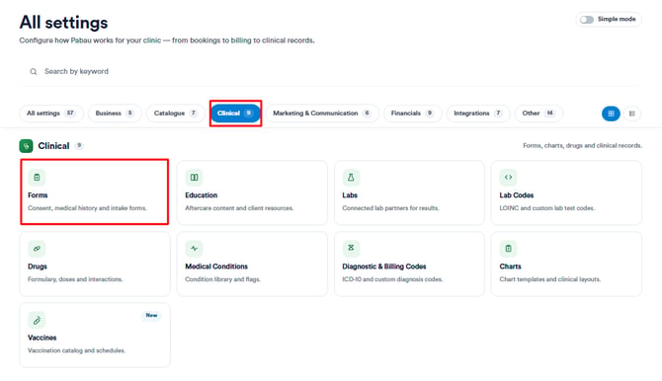
Task: Click 'ICD-10 and custom diagnosis codes.' text
Action: point(392,279)
